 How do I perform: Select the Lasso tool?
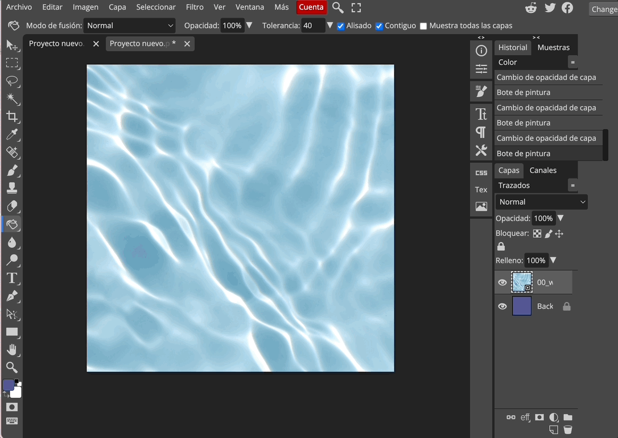point(11,81)
